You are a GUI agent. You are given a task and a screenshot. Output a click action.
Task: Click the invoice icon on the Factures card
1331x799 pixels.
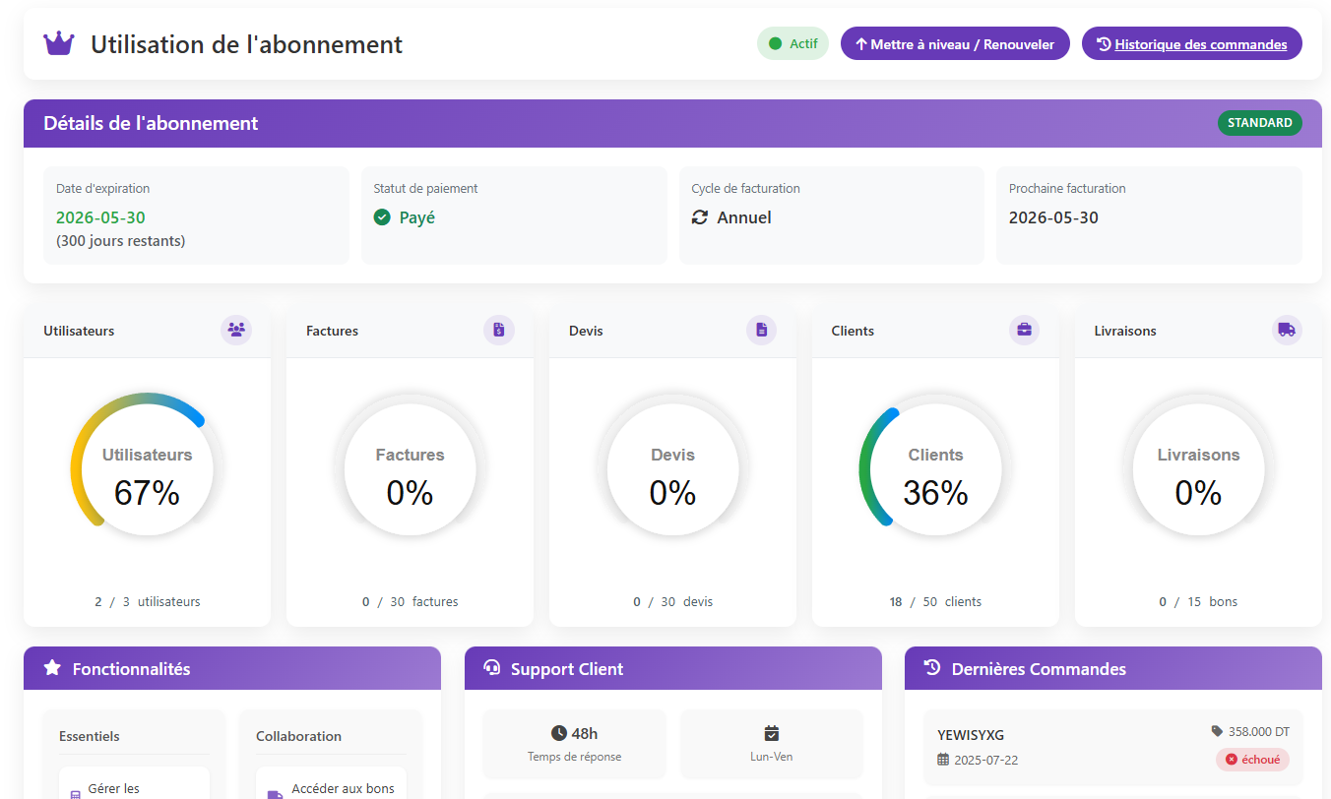[x=499, y=330]
